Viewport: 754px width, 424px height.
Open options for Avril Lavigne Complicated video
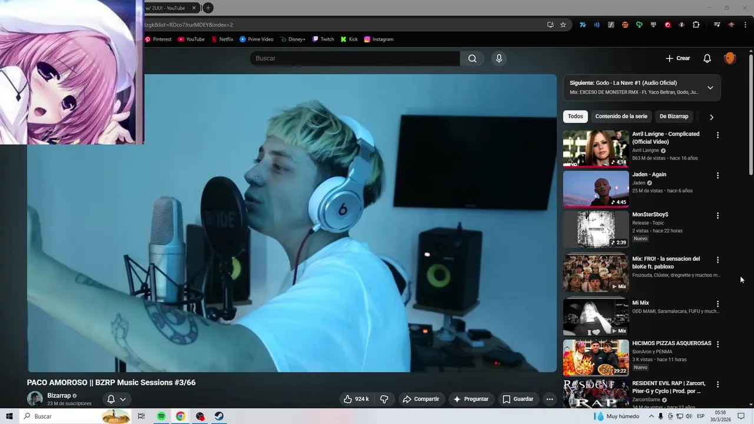717,135
